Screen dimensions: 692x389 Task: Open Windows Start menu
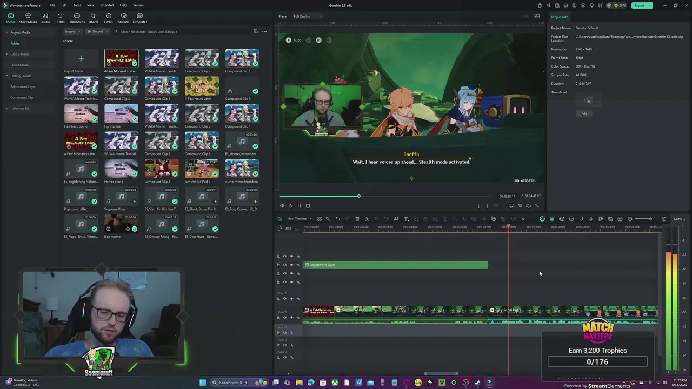coord(203,383)
